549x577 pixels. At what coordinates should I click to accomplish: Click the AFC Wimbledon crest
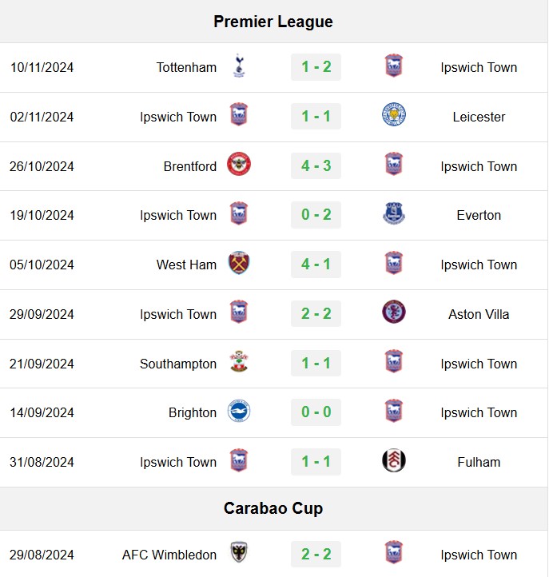pyautogui.click(x=239, y=552)
